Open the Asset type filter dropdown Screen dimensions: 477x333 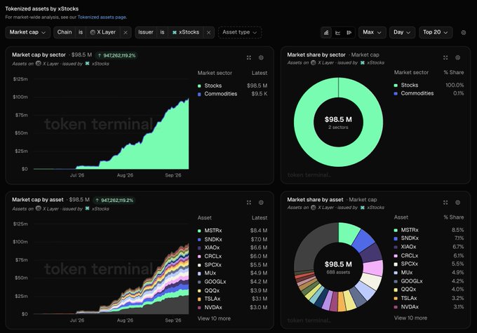240,32
